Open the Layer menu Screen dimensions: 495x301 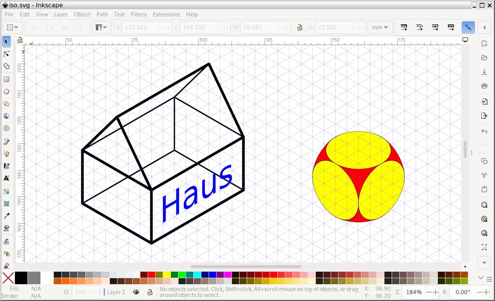(61, 14)
